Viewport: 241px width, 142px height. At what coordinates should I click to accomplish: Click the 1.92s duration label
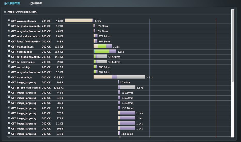98,21
